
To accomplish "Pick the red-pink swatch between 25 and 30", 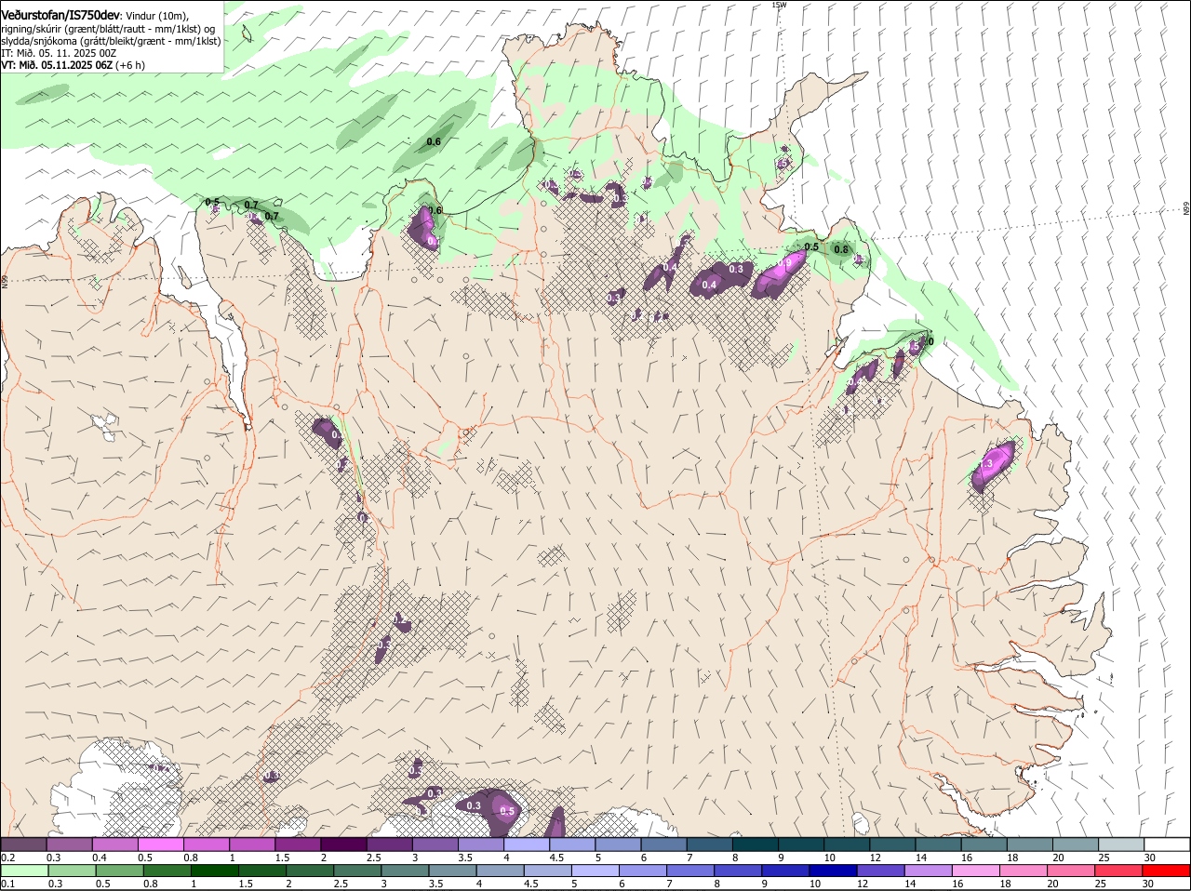I will tap(1119, 871).
